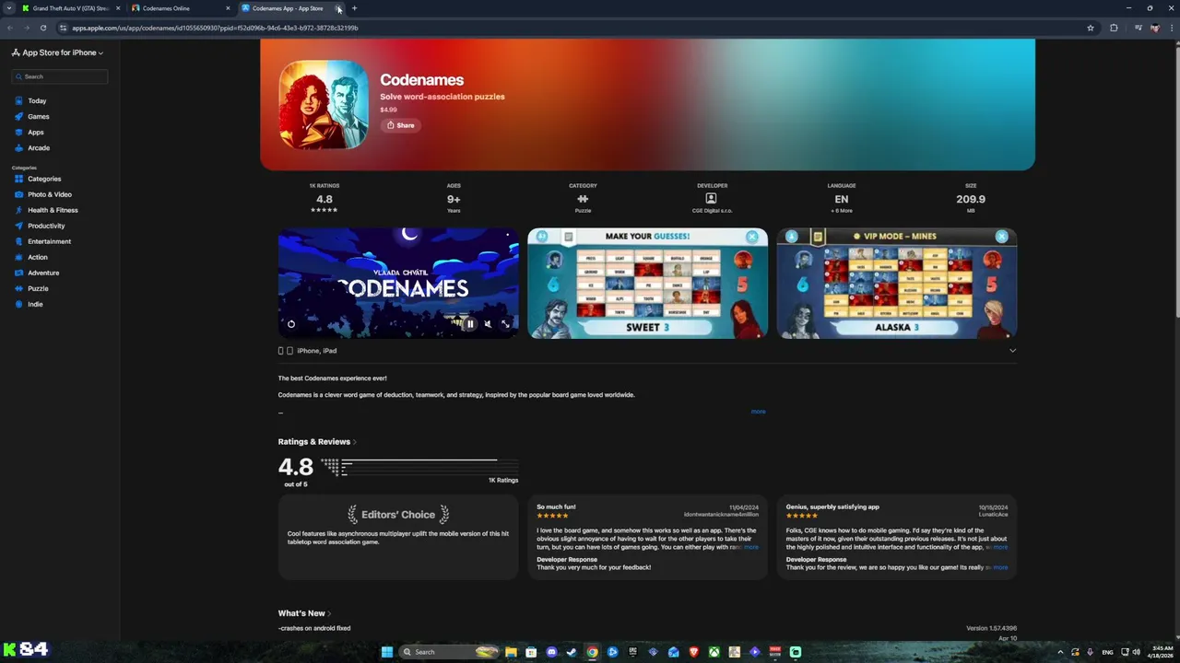Click the ratings distribution bars

(418, 467)
